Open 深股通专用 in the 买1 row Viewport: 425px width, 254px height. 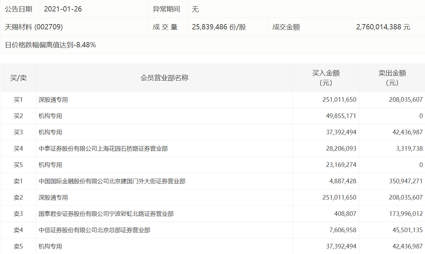53,100
